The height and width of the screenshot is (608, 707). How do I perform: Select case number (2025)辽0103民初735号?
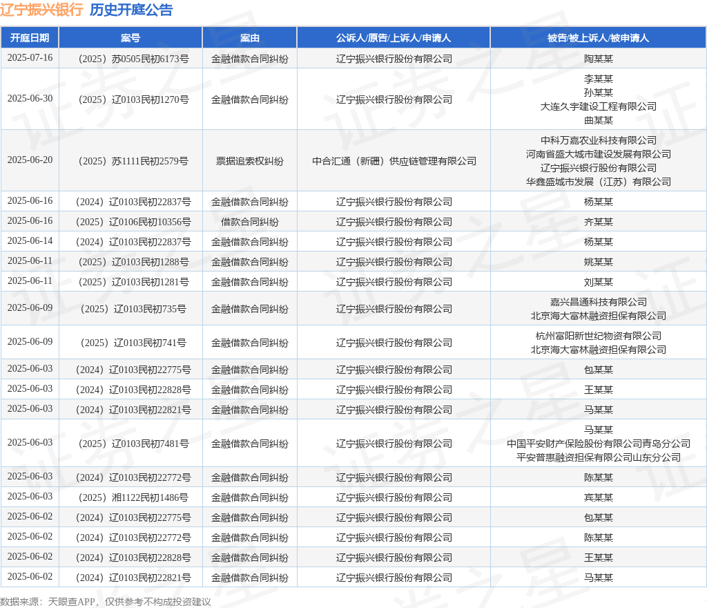[x=133, y=309]
